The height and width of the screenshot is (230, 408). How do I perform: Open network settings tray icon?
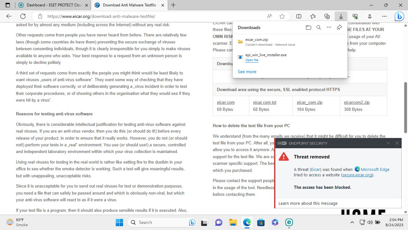click(362, 222)
